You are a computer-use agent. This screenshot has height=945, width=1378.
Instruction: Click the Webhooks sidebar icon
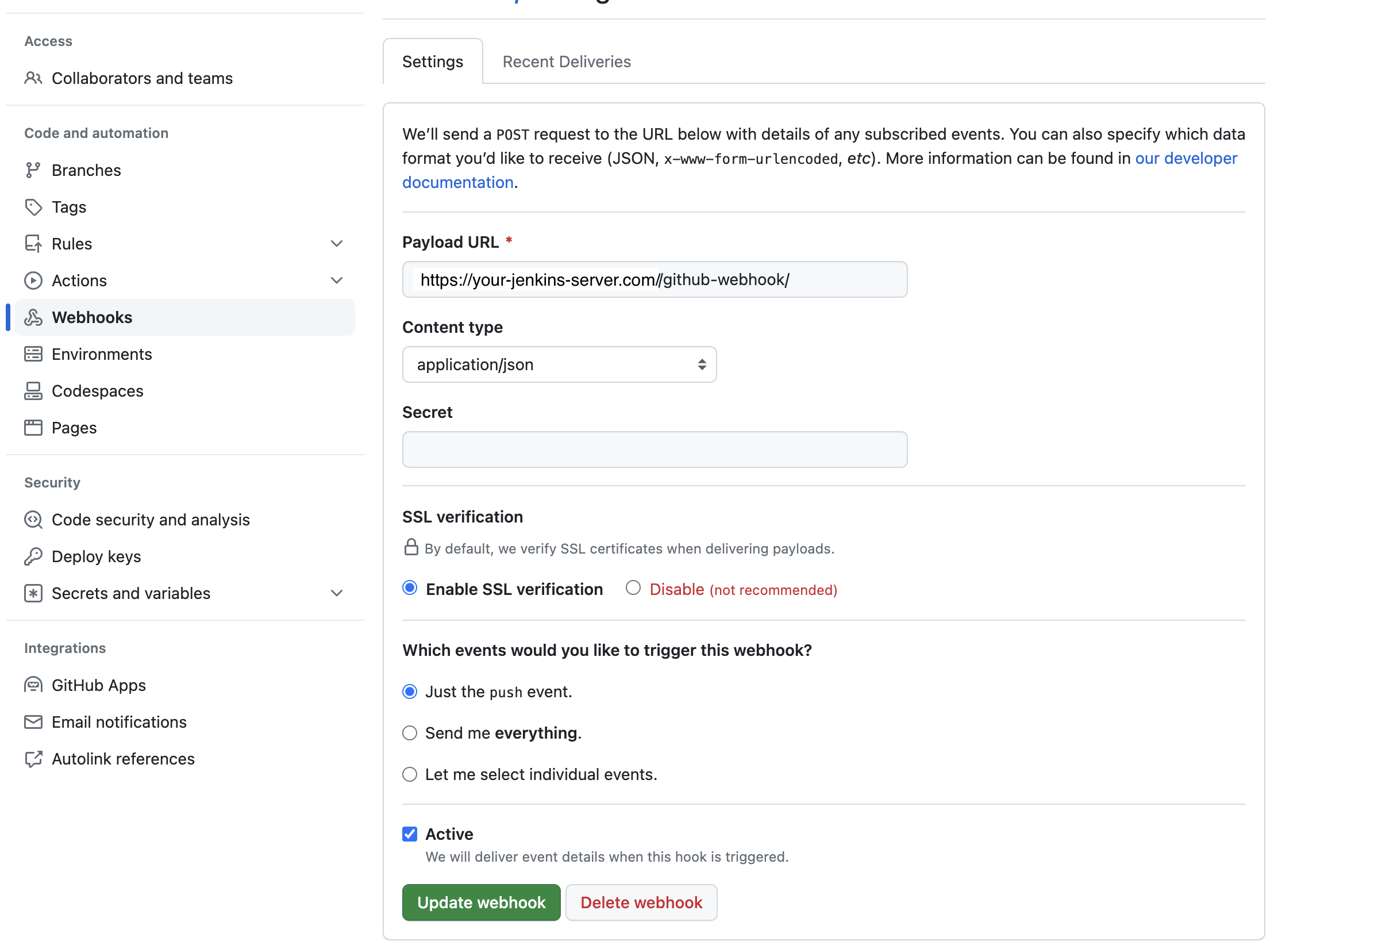point(34,317)
